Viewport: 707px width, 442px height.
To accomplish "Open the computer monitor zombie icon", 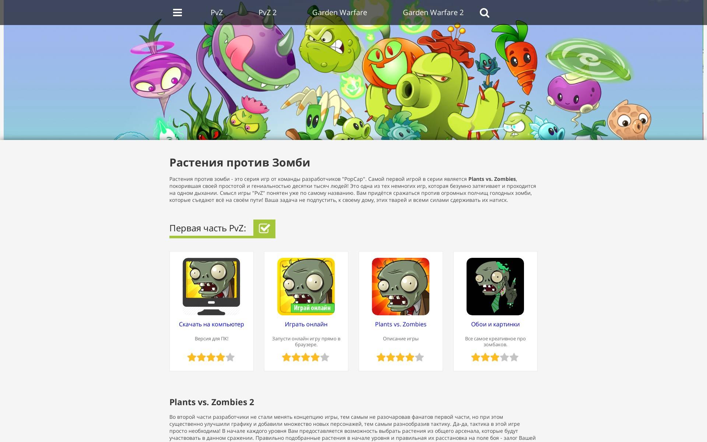I will [211, 287].
